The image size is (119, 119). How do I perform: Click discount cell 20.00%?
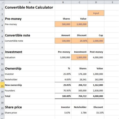click(x=80, y=41)
